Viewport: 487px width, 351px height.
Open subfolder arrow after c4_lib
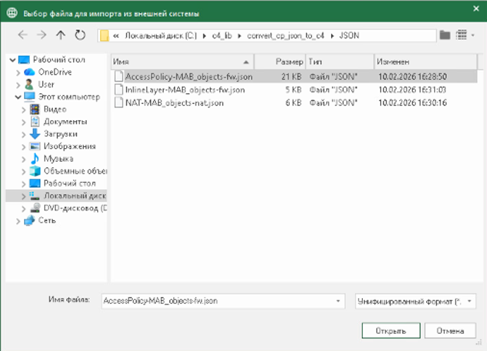pos(239,36)
